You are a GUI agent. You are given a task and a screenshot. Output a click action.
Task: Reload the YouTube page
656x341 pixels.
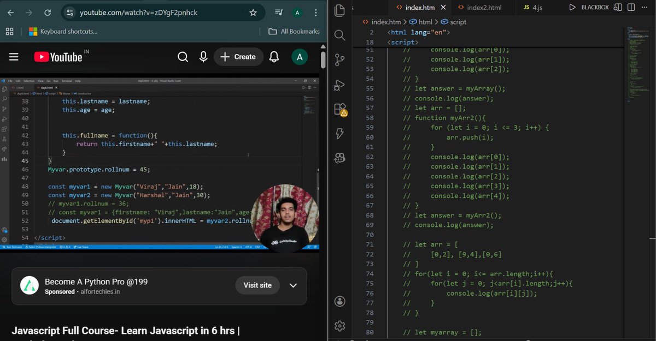[48, 12]
